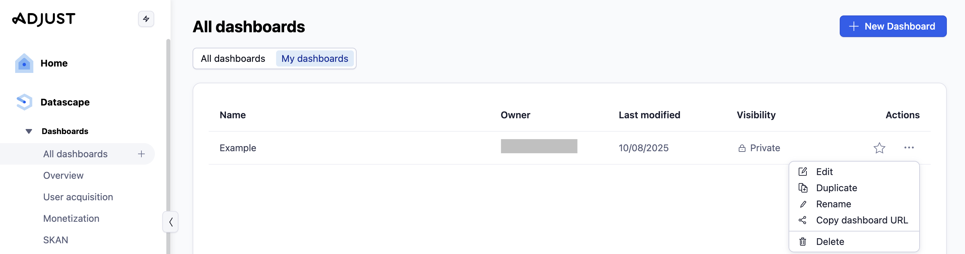Click the Duplicate copy icon

(x=802, y=188)
